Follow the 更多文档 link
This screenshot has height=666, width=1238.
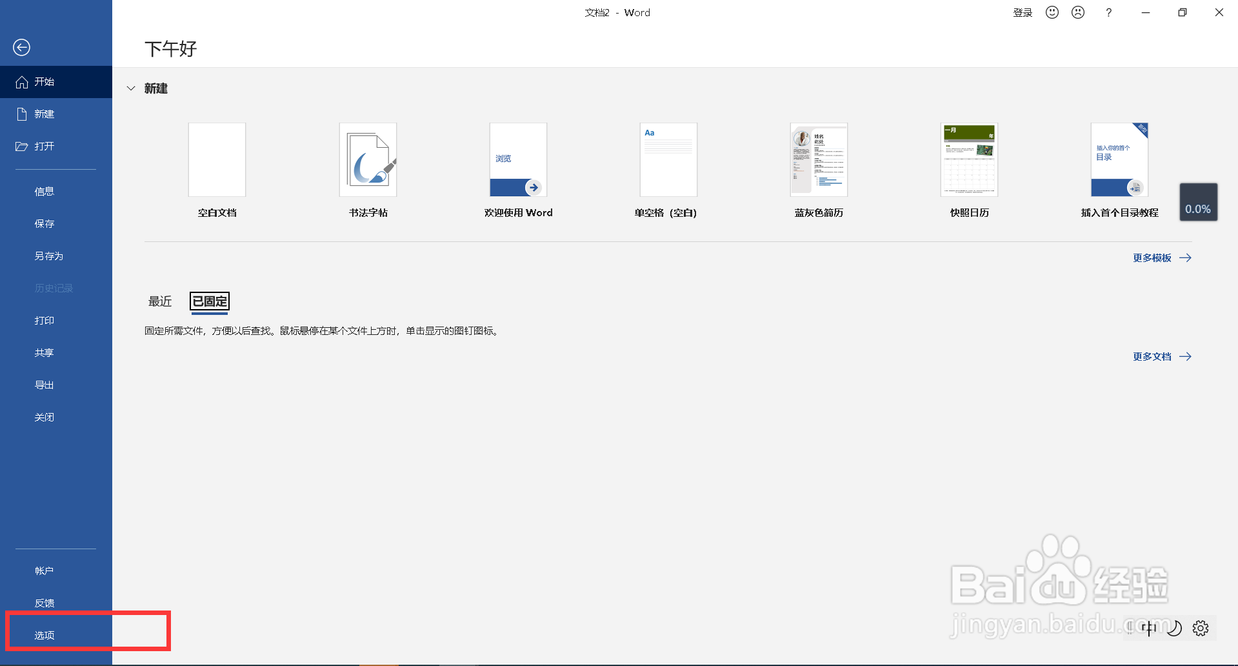(x=1152, y=357)
